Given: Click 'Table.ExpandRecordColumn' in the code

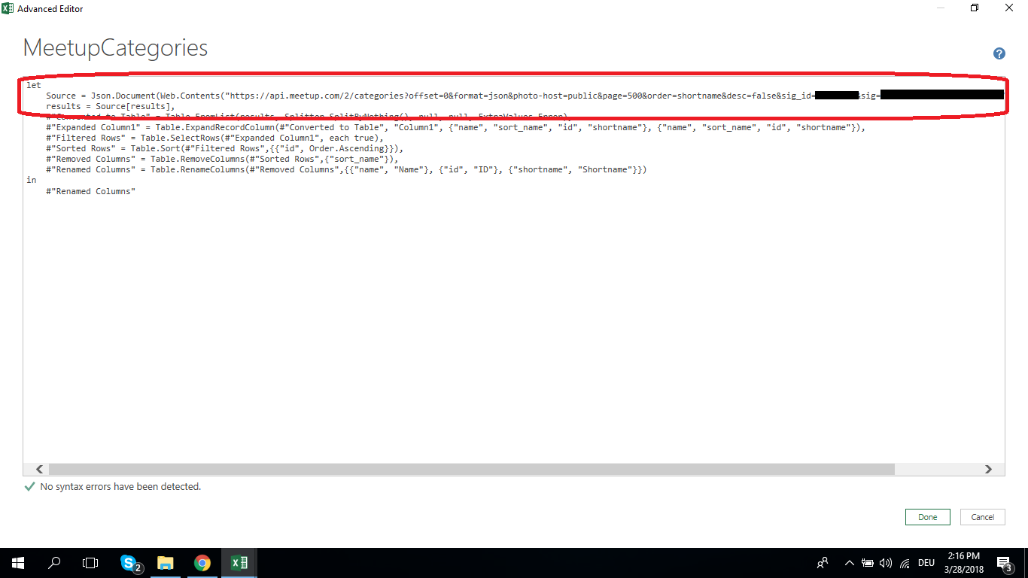Looking at the screenshot, I should tap(214, 127).
